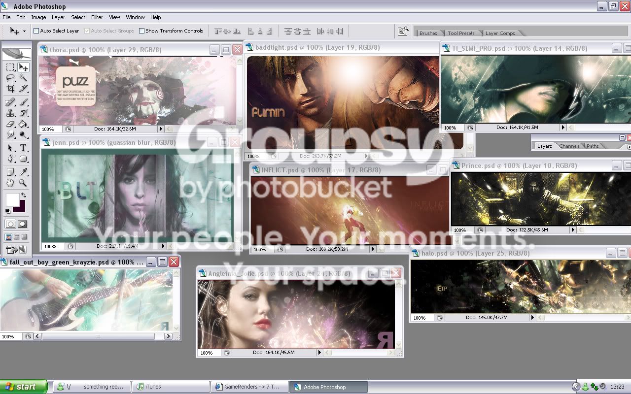Select the Horizontal Type tool
The height and width of the screenshot is (394, 631).
[x=23, y=148]
